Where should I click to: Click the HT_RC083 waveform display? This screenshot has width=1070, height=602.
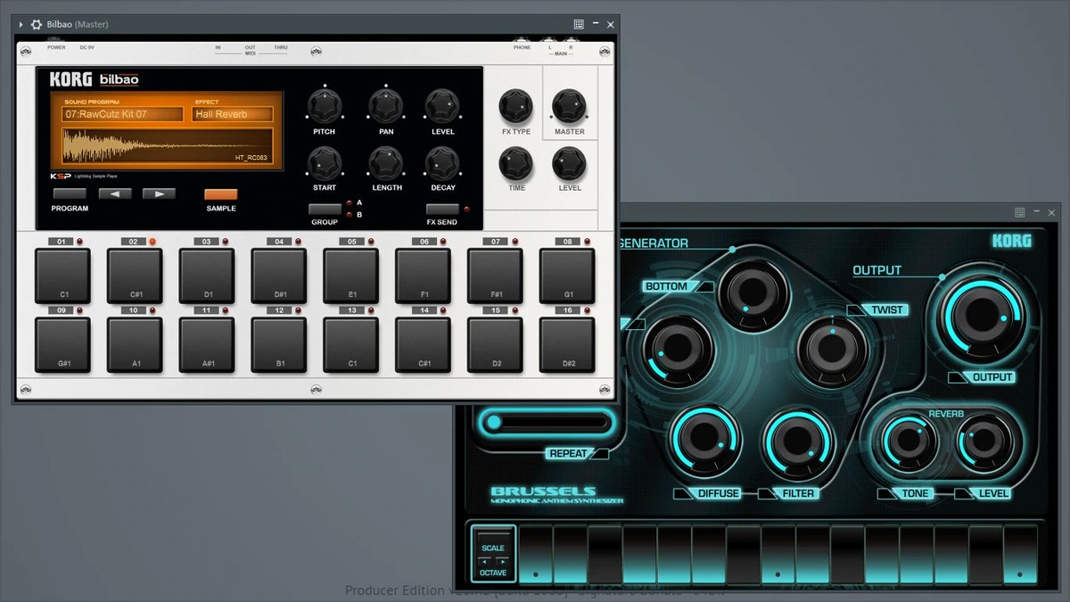pos(168,146)
